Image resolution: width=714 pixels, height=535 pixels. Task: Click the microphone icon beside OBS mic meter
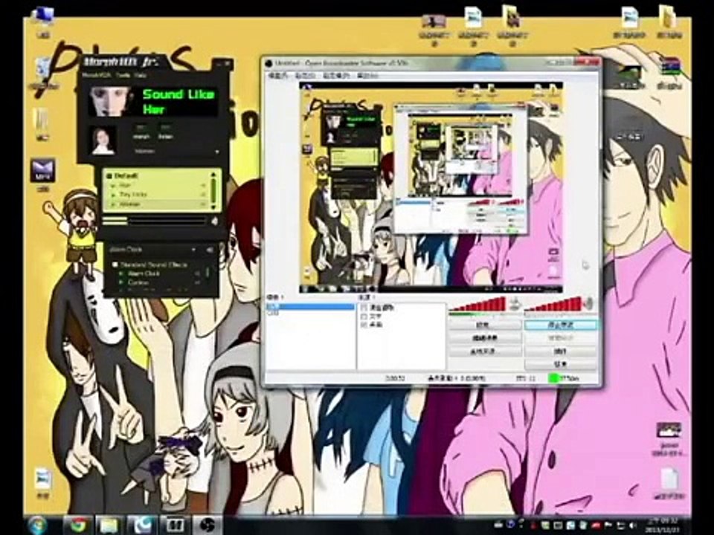pos(515,304)
